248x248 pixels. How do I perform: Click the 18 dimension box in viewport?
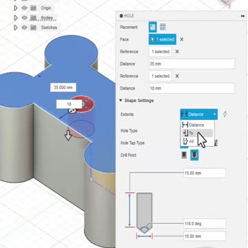click(x=70, y=104)
